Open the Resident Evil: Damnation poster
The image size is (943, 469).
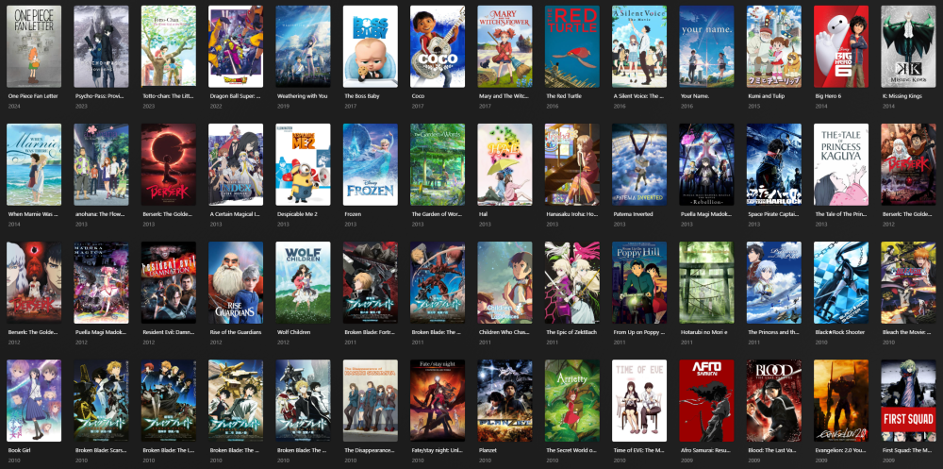tap(169, 282)
